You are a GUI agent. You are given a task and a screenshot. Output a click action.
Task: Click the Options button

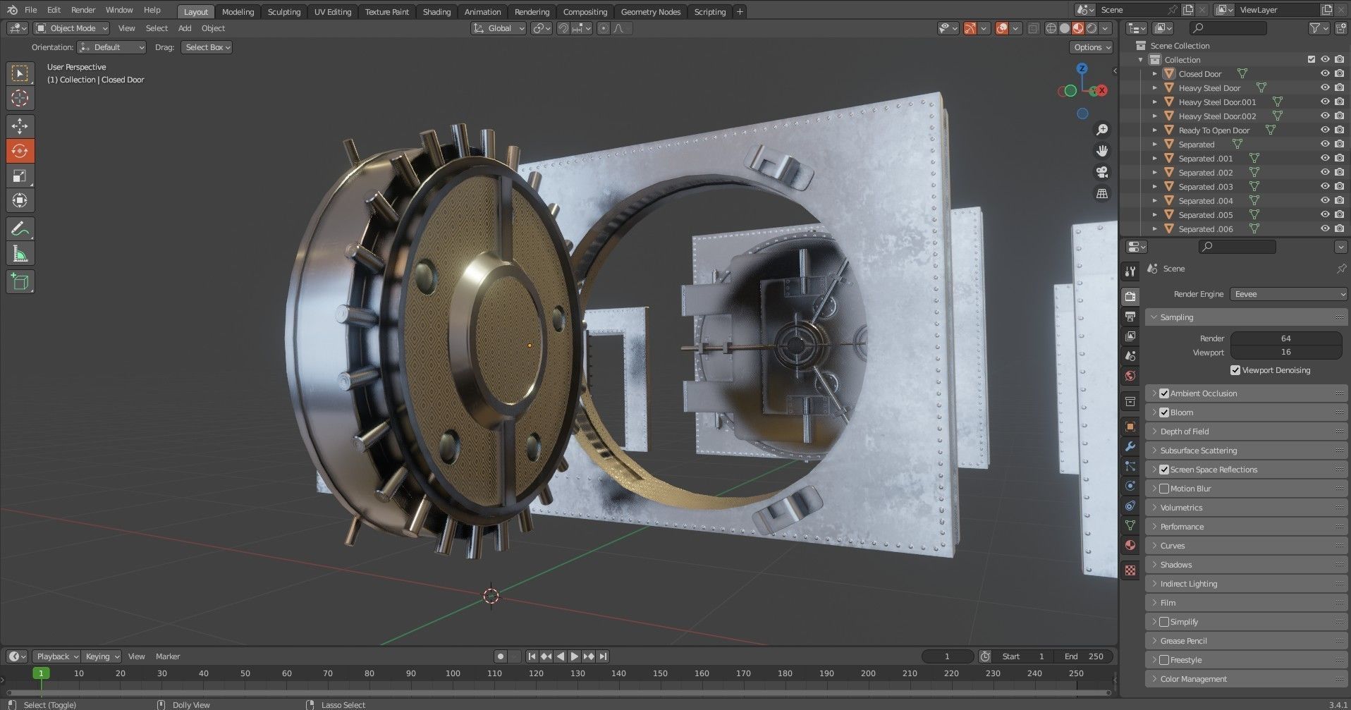pyautogui.click(x=1092, y=47)
